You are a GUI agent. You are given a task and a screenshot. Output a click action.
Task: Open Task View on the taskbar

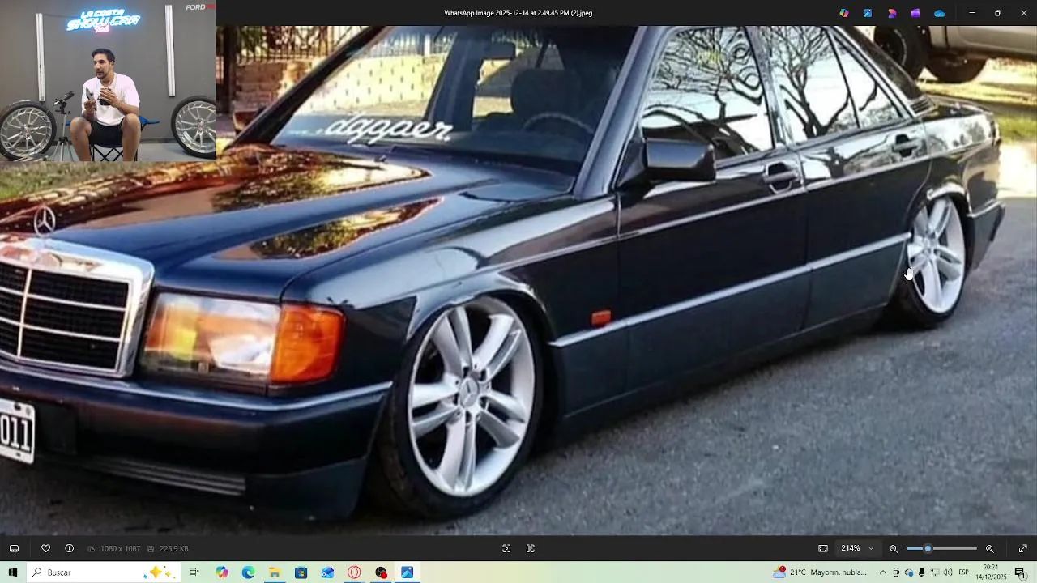(x=194, y=572)
